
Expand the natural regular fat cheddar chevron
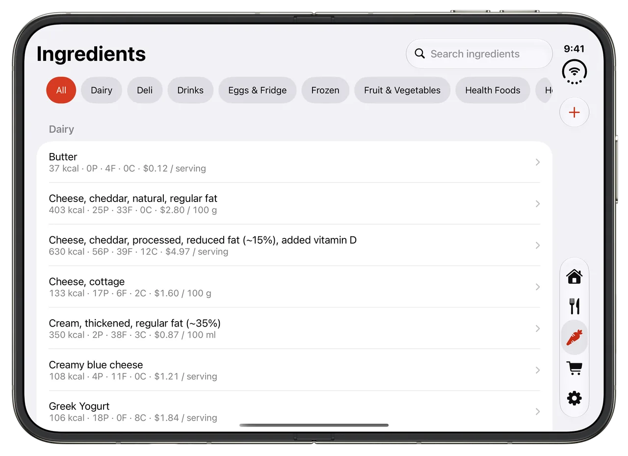click(x=538, y=203)
